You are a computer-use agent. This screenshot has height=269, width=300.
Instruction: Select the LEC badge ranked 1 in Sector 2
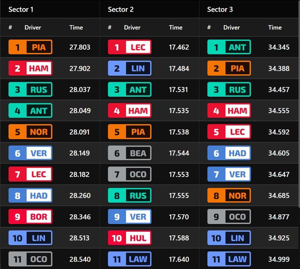coord(130,47)
